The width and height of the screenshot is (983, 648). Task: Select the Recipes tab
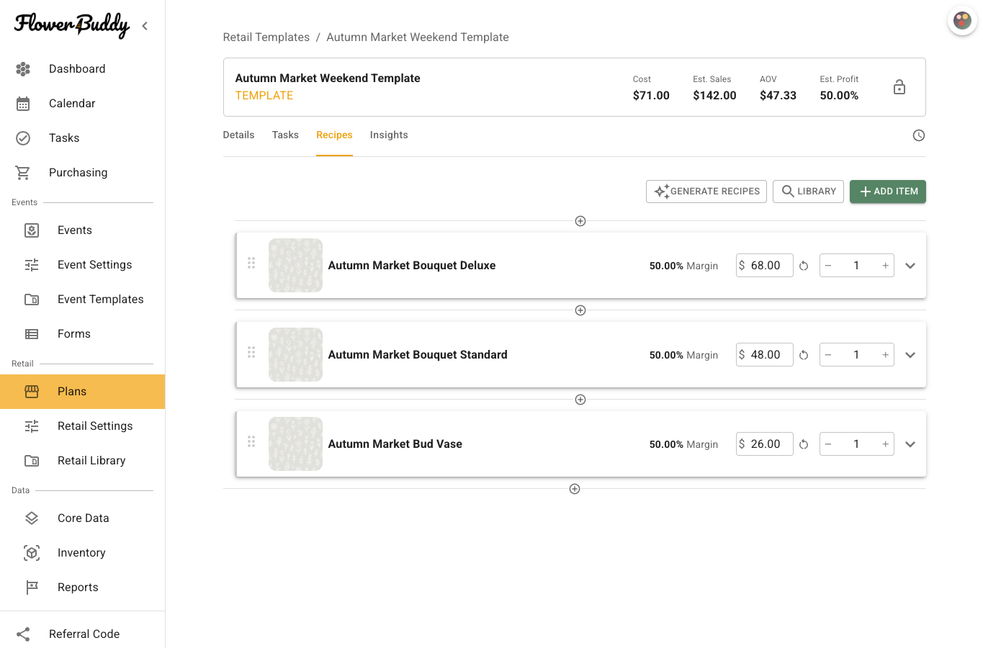tap(334, 135)
